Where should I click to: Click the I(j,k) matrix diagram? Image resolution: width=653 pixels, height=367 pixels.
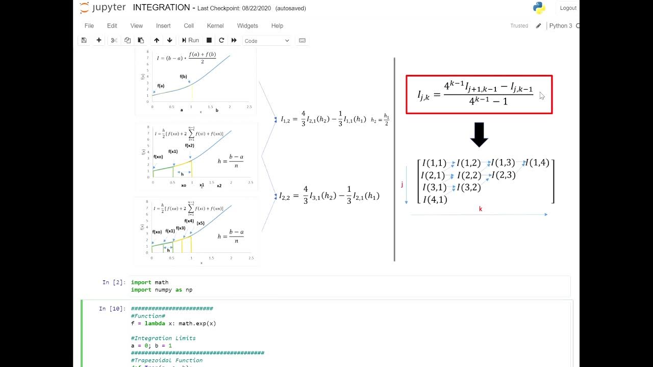(x=486, y=181)
